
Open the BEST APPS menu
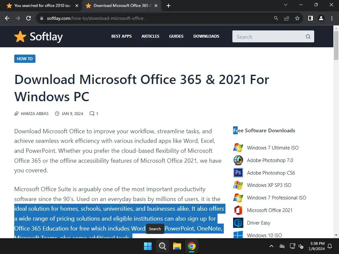coord(121,36)
